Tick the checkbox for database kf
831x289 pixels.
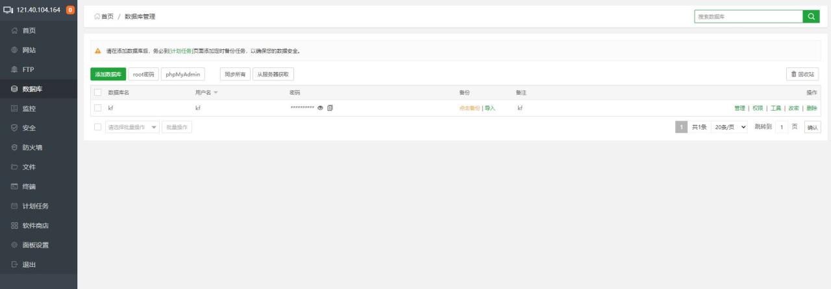point(98,108)
